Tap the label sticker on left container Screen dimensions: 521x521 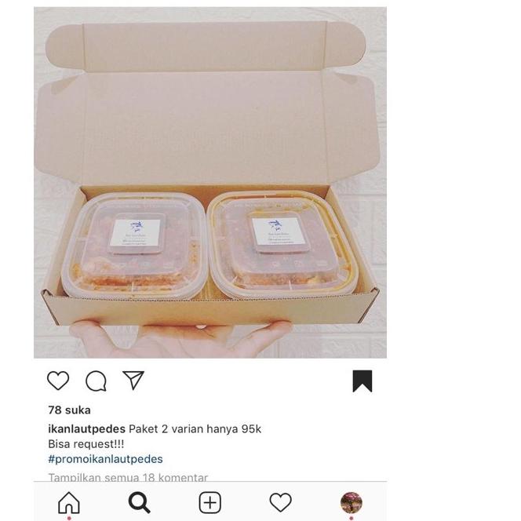point(136,234)
